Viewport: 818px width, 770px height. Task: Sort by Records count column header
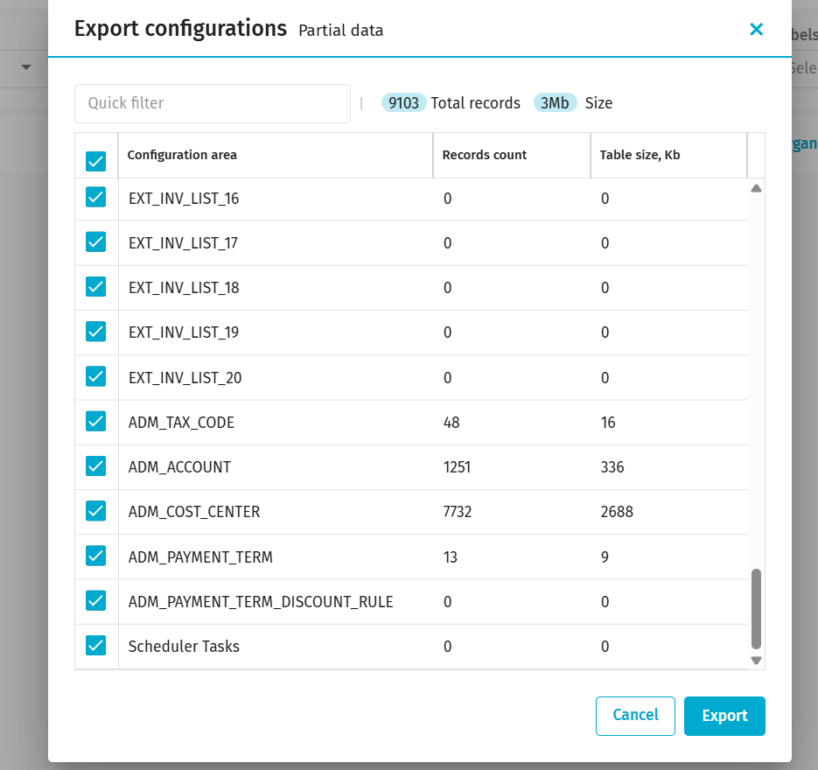[485, 155]
